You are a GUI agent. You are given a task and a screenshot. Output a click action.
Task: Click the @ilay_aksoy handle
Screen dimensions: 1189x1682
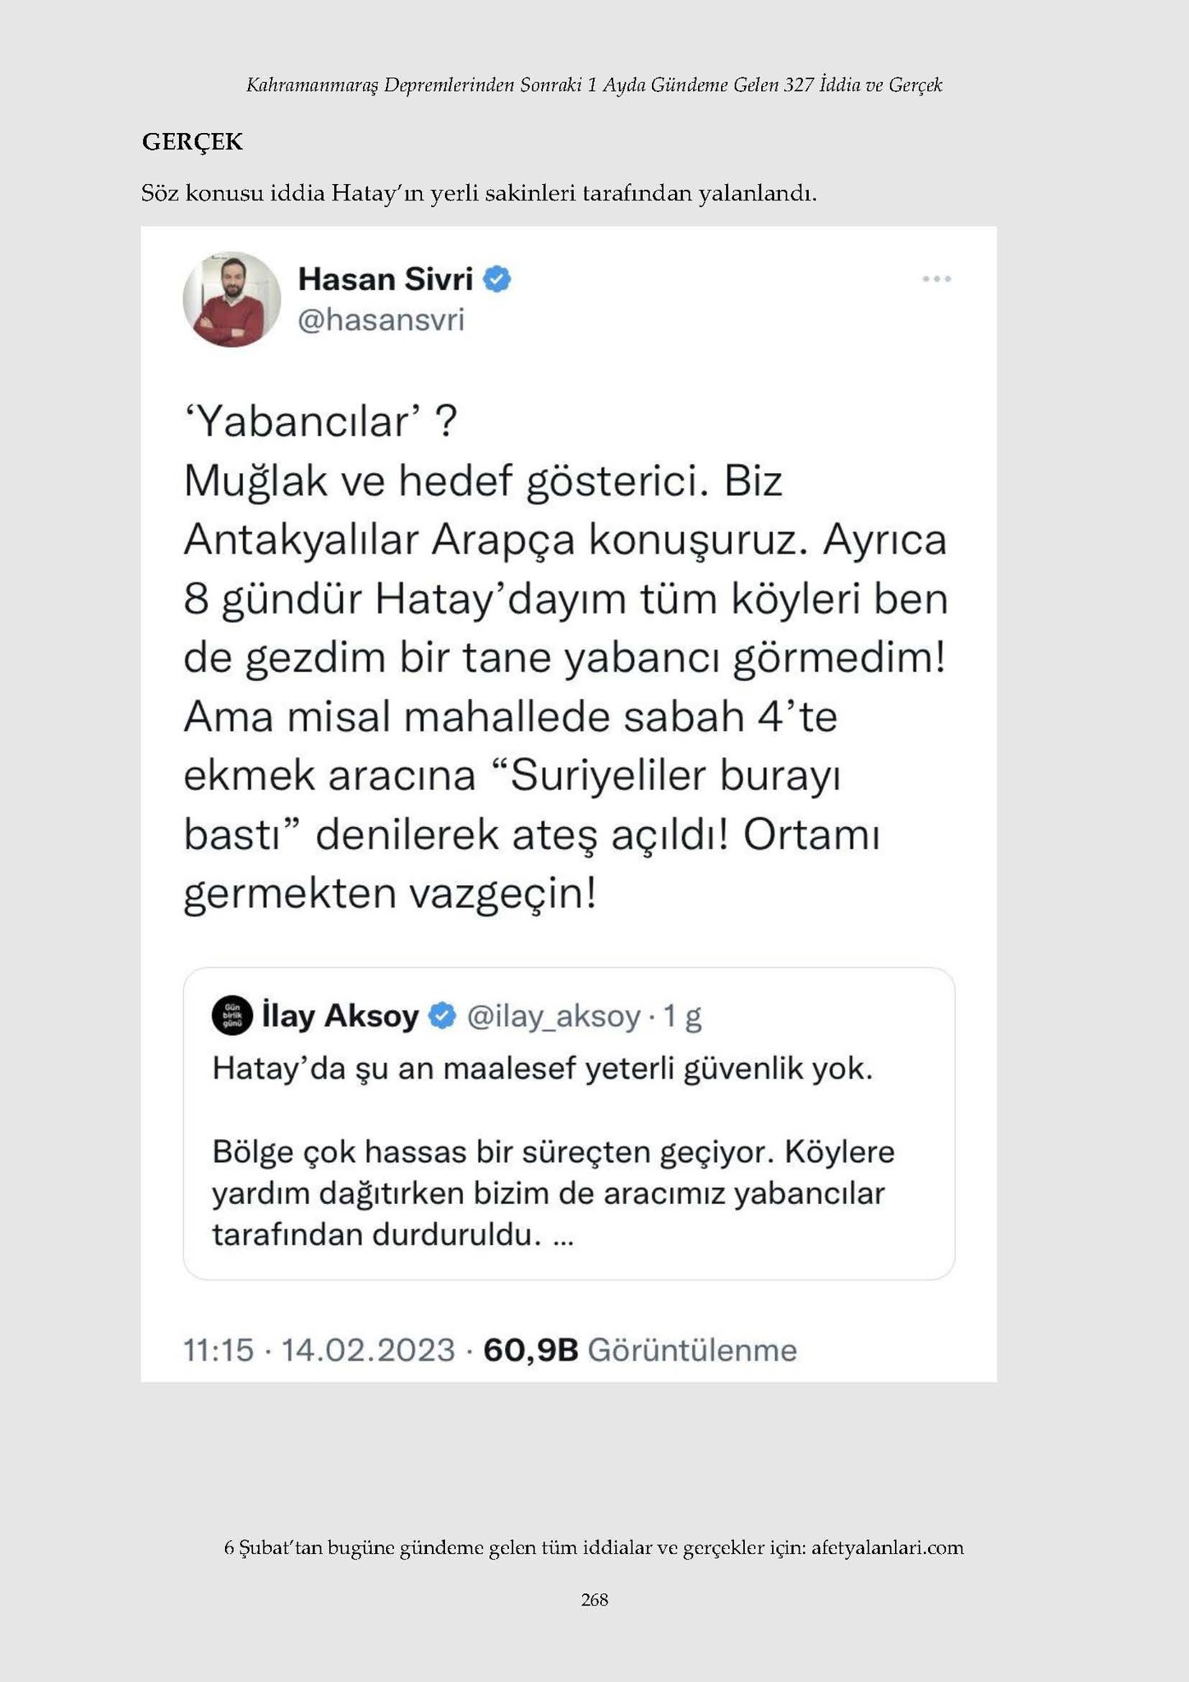553,1017
